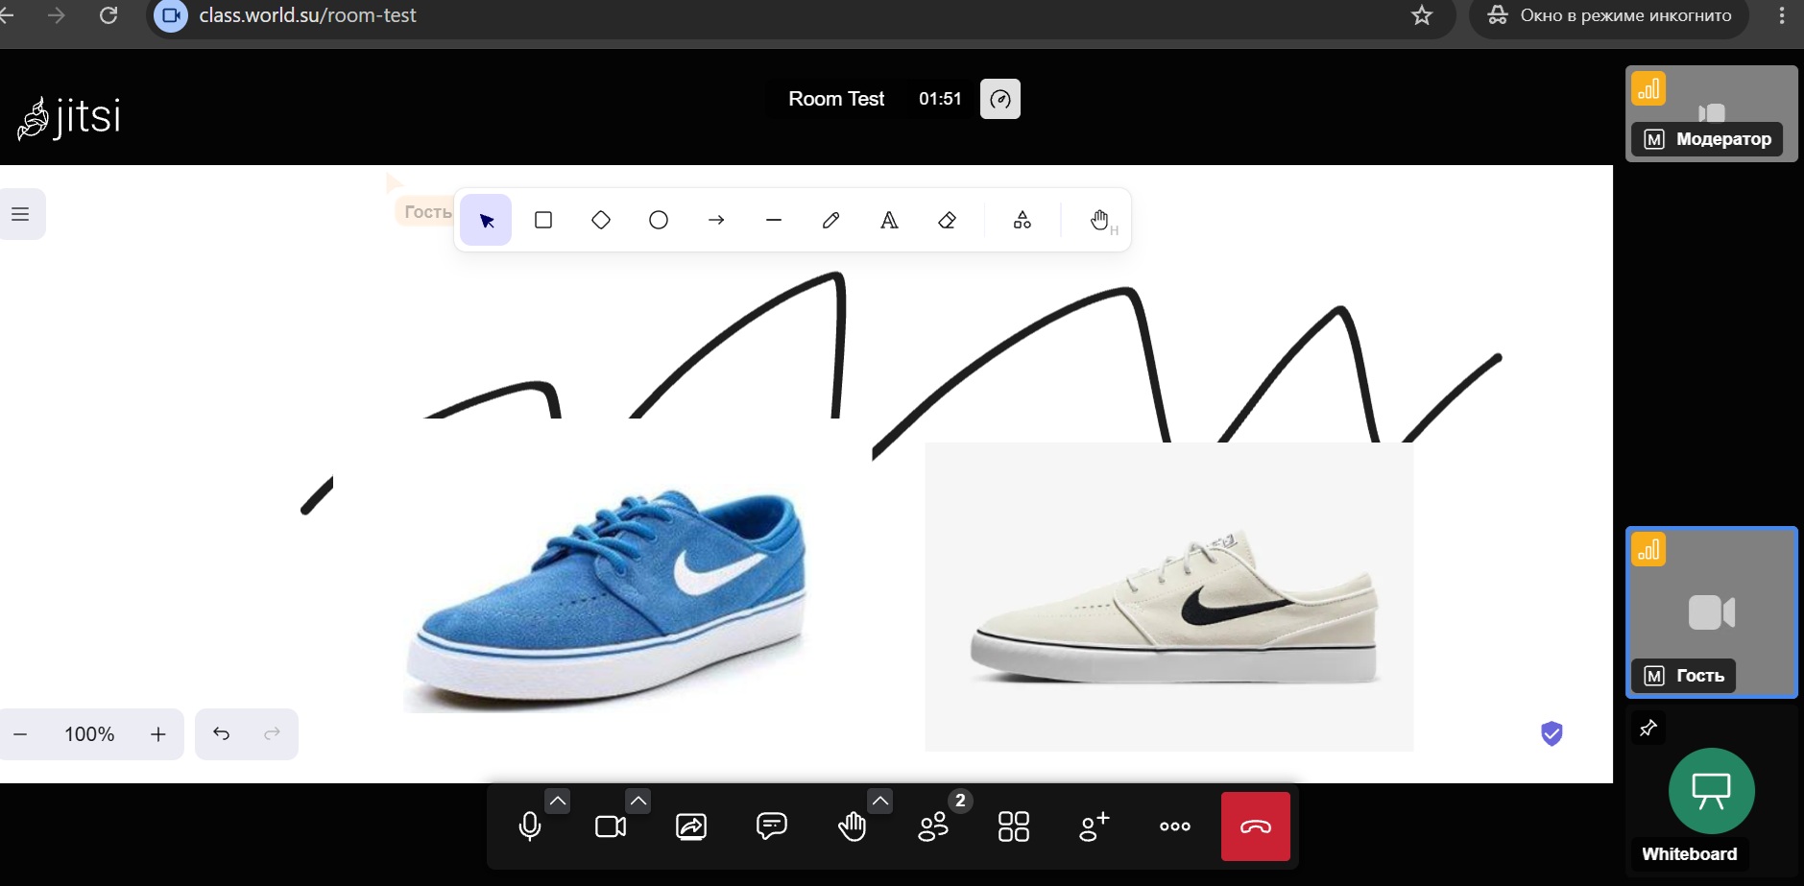Select the Diamond shape tool
The width and height of the screenshot is (1804, 886).
(x=601, y=221)
